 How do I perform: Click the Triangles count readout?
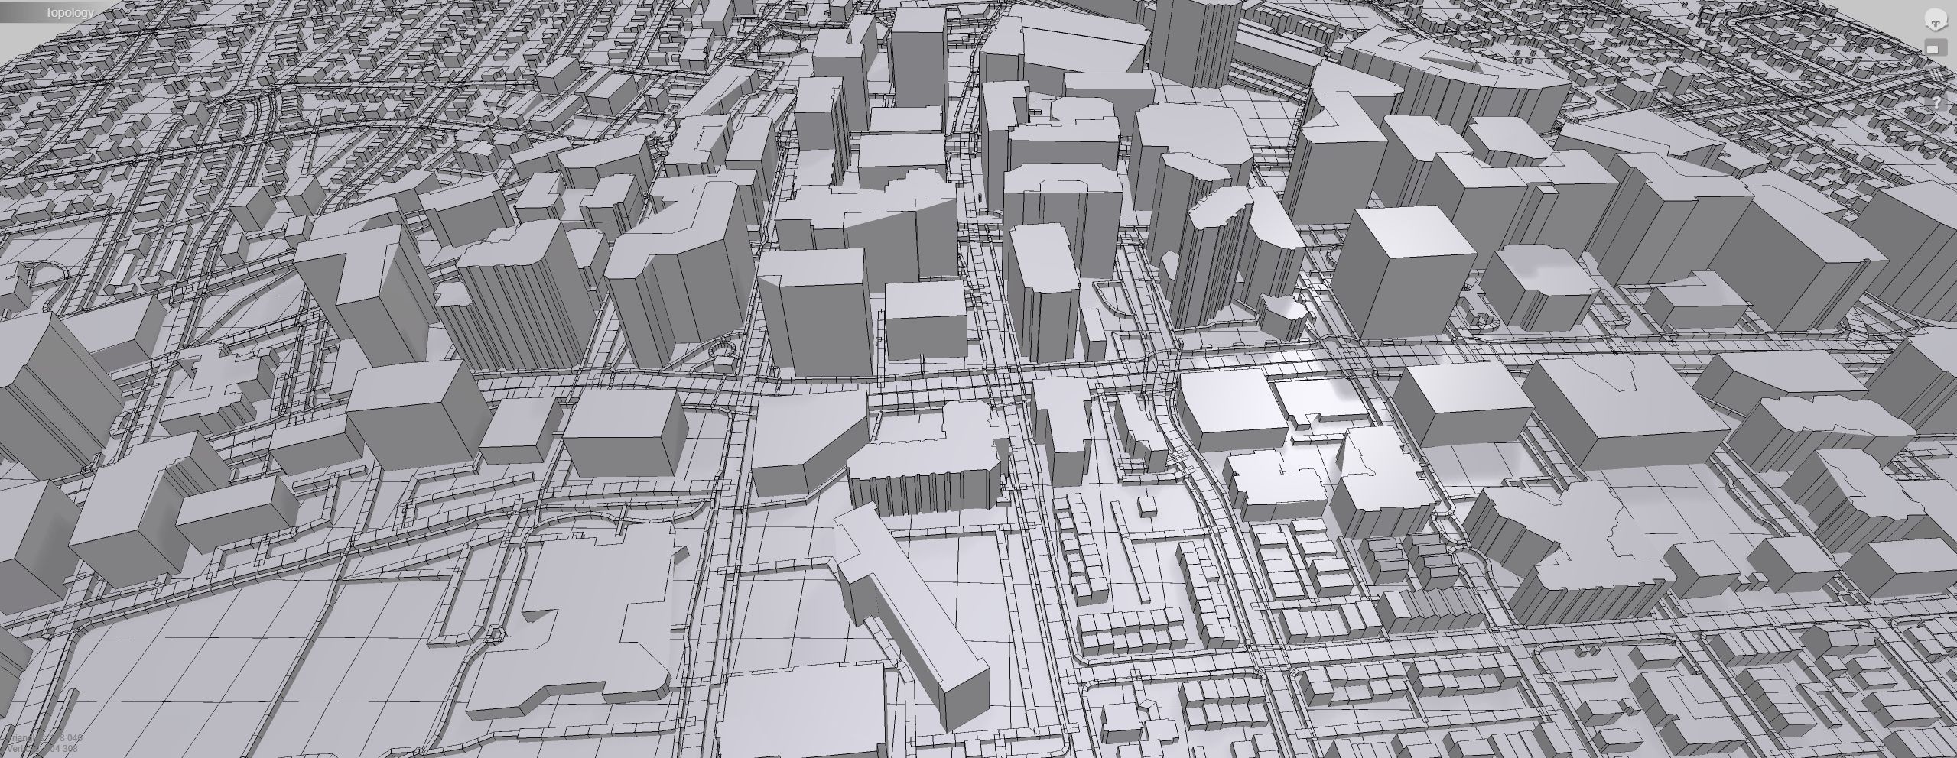point(44,738)
